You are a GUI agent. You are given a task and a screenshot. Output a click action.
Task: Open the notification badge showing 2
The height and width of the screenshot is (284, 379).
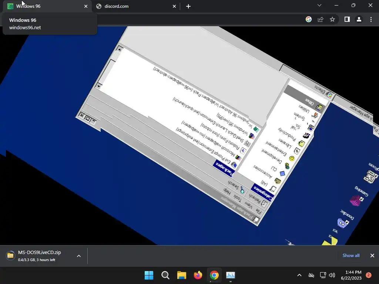pyautogui.click(x=369, y=275)
